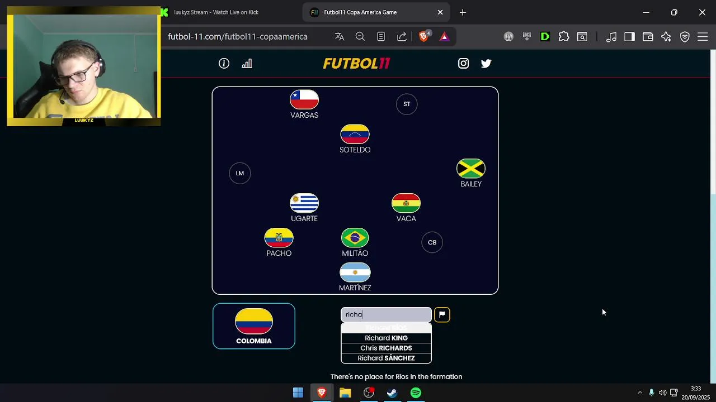Click the empty CB position slot

[x=432, y=242]
